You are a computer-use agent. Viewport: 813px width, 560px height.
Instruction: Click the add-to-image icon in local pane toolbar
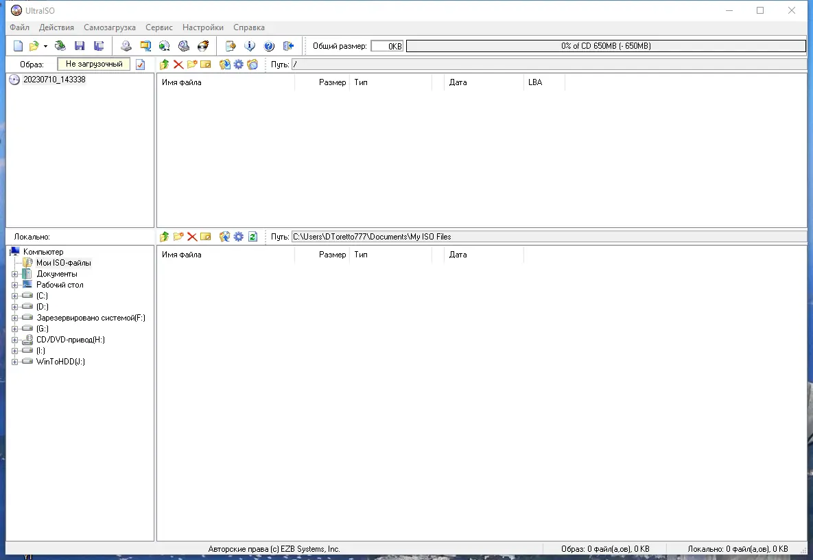pos(224,237)
